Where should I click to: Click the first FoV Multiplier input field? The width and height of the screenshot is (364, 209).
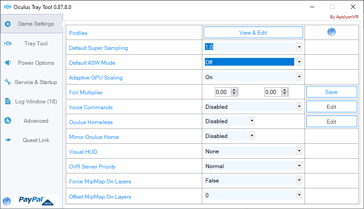[223, 92]
